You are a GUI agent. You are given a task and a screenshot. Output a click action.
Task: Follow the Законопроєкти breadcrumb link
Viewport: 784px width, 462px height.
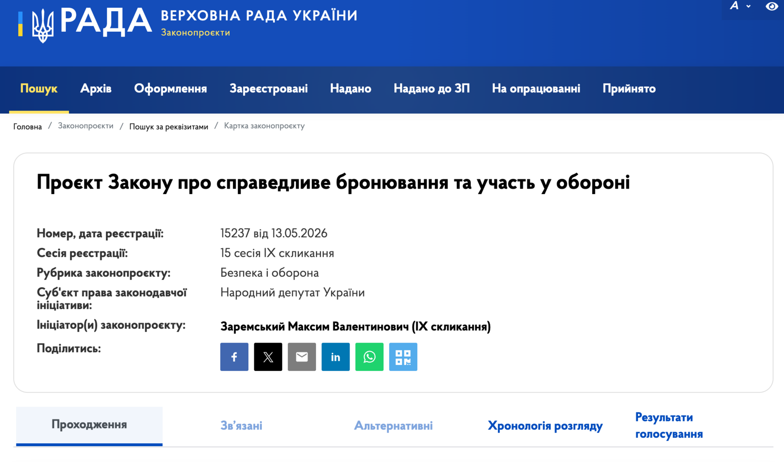point(85,126)
